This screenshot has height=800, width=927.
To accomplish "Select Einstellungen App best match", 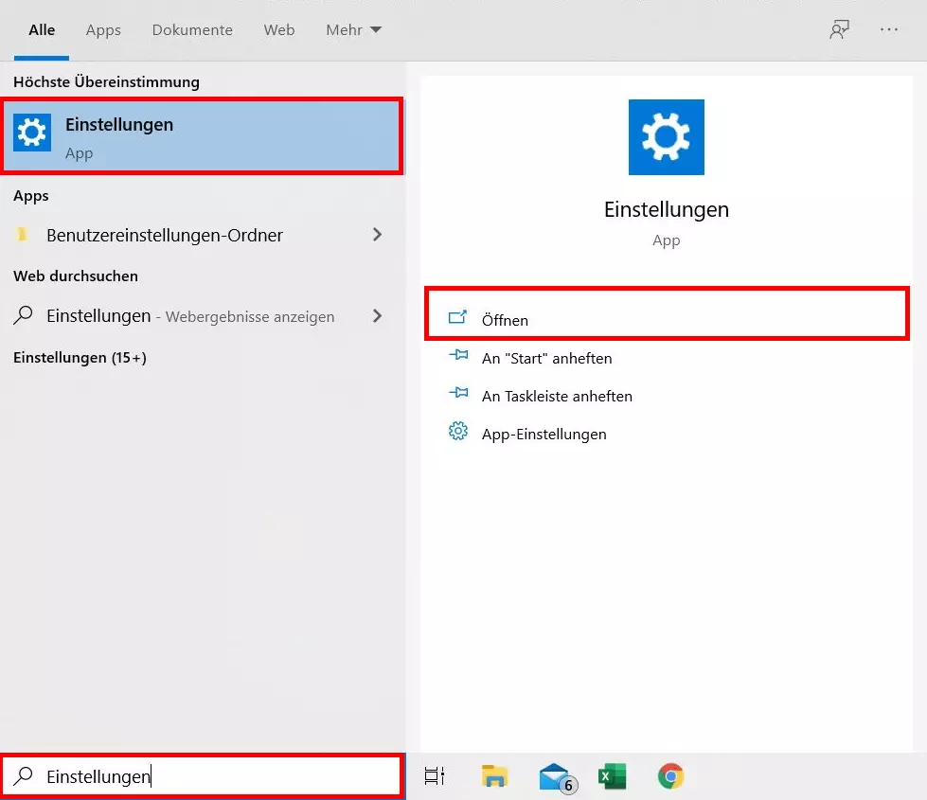I will [203, 136].
